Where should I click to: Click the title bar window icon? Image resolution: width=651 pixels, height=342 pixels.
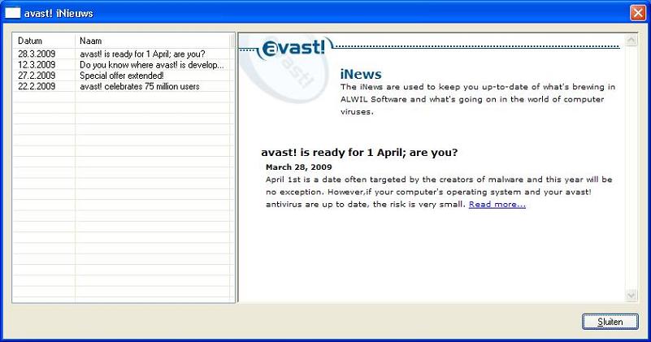pyautogui.click(x=12, y=13)
